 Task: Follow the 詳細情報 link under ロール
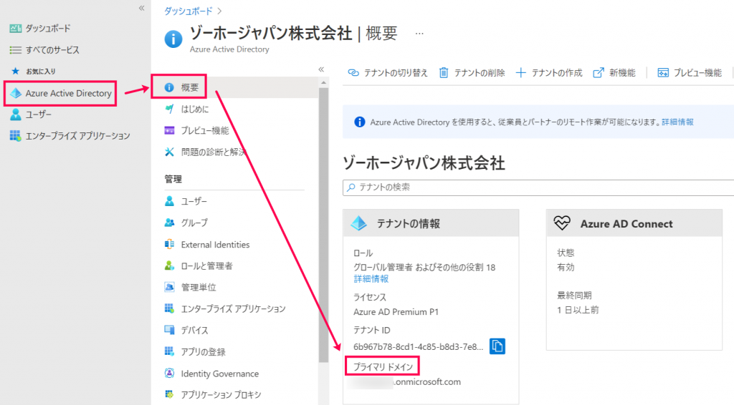click(x=371, y=279)
